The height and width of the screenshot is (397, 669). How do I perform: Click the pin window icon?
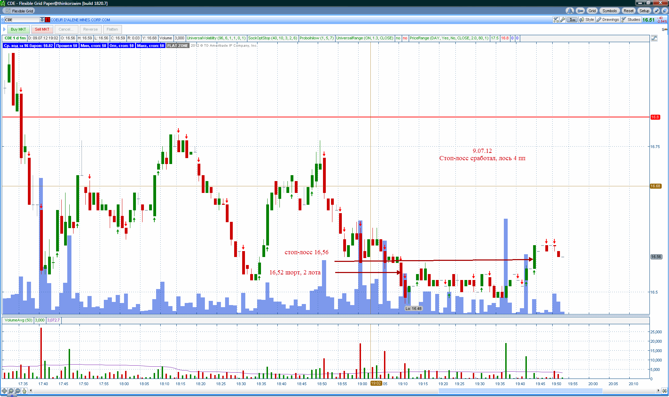pos(656,11)
